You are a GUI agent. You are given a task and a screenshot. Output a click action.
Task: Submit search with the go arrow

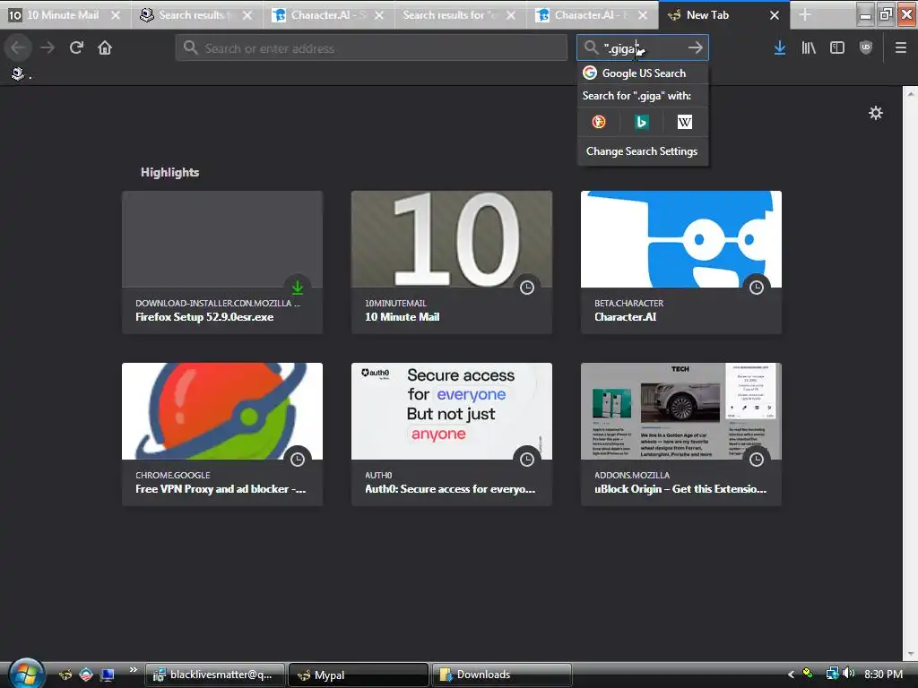tap(695, 47)
